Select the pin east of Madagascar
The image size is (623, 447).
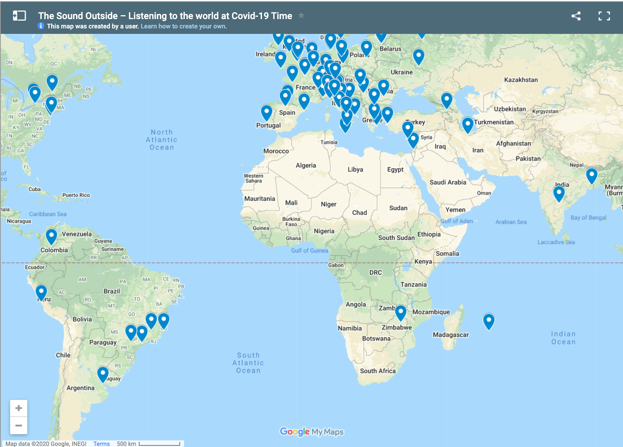pos(488,320)
